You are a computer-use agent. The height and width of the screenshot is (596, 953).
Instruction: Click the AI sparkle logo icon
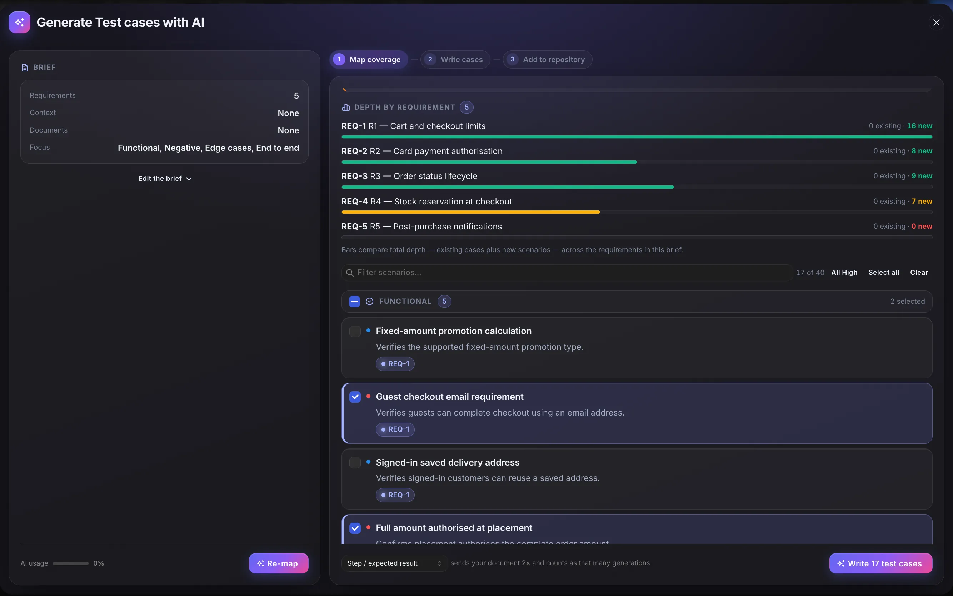coord(19,23)
